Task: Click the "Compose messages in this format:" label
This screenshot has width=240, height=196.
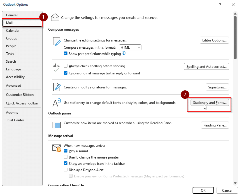Action: [89, 47]
